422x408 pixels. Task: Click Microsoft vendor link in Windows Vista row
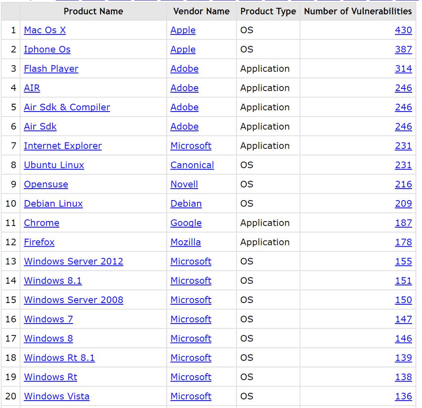[x=191, y=396]
